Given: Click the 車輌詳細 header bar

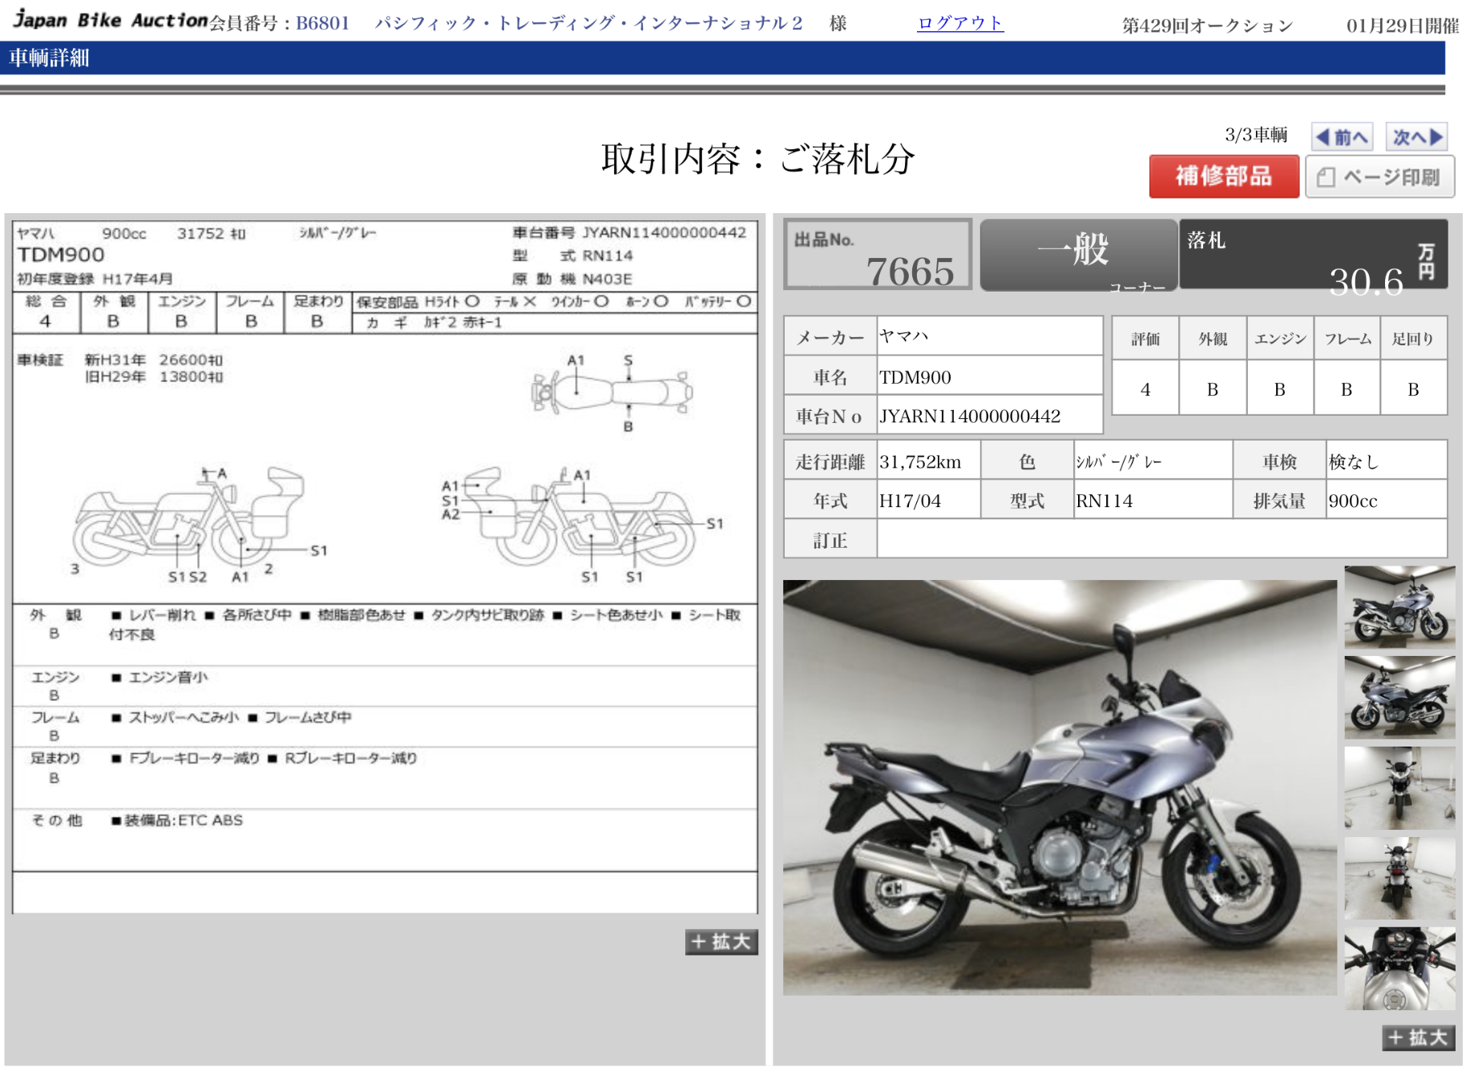Looking at the screenshot, I should [x=722, y=58].
